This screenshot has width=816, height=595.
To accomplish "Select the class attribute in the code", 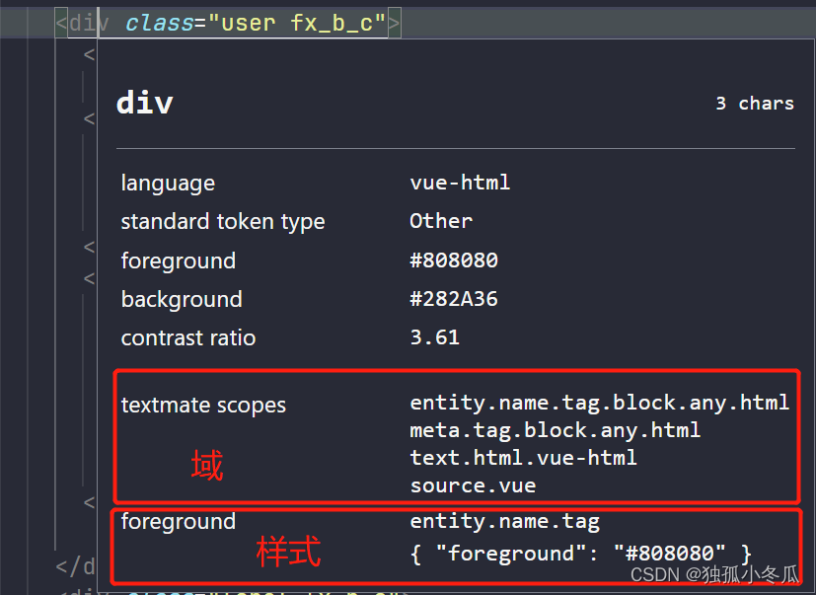I will (160, 21).
